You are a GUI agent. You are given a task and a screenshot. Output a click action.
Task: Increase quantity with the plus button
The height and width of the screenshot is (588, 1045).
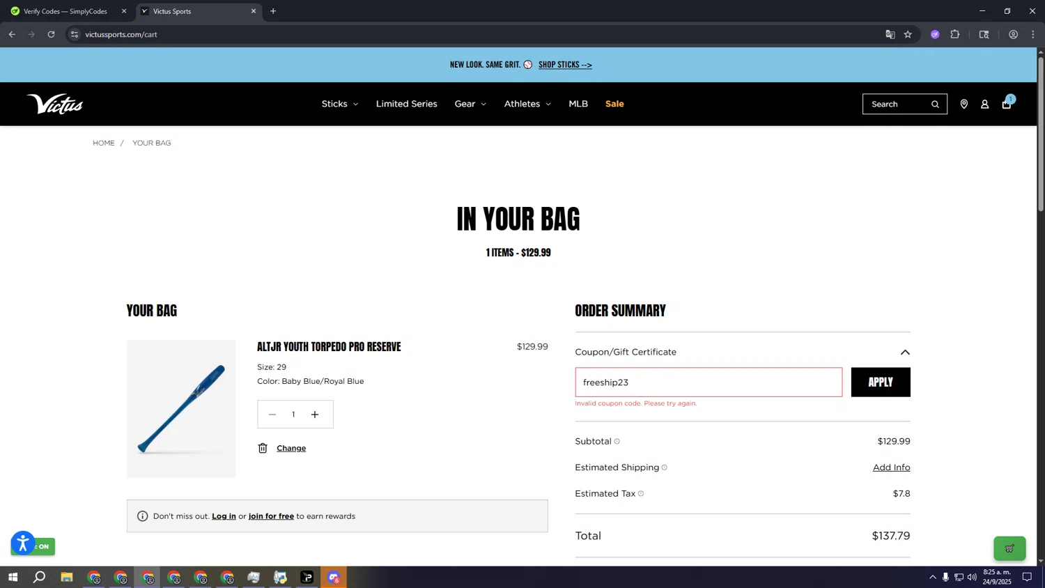tap(315, 415)
